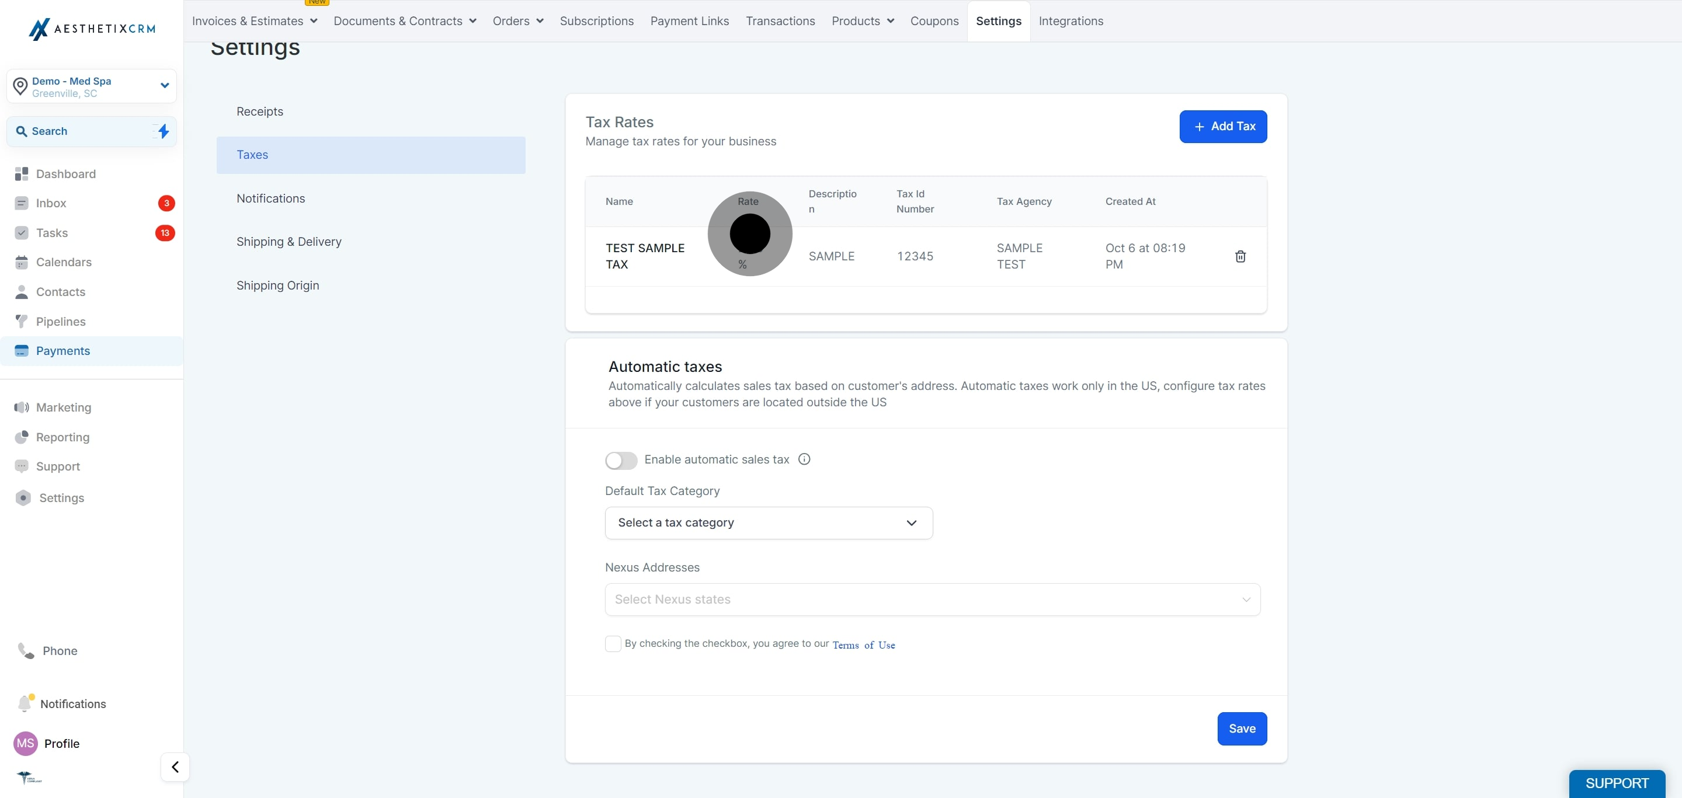1682x798 pixels.
Task: Select the Settings tab in top bar
Action: pyautogui.click(x=998, y=21)
